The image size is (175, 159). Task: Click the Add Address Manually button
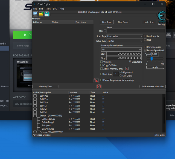coord(153,87)
